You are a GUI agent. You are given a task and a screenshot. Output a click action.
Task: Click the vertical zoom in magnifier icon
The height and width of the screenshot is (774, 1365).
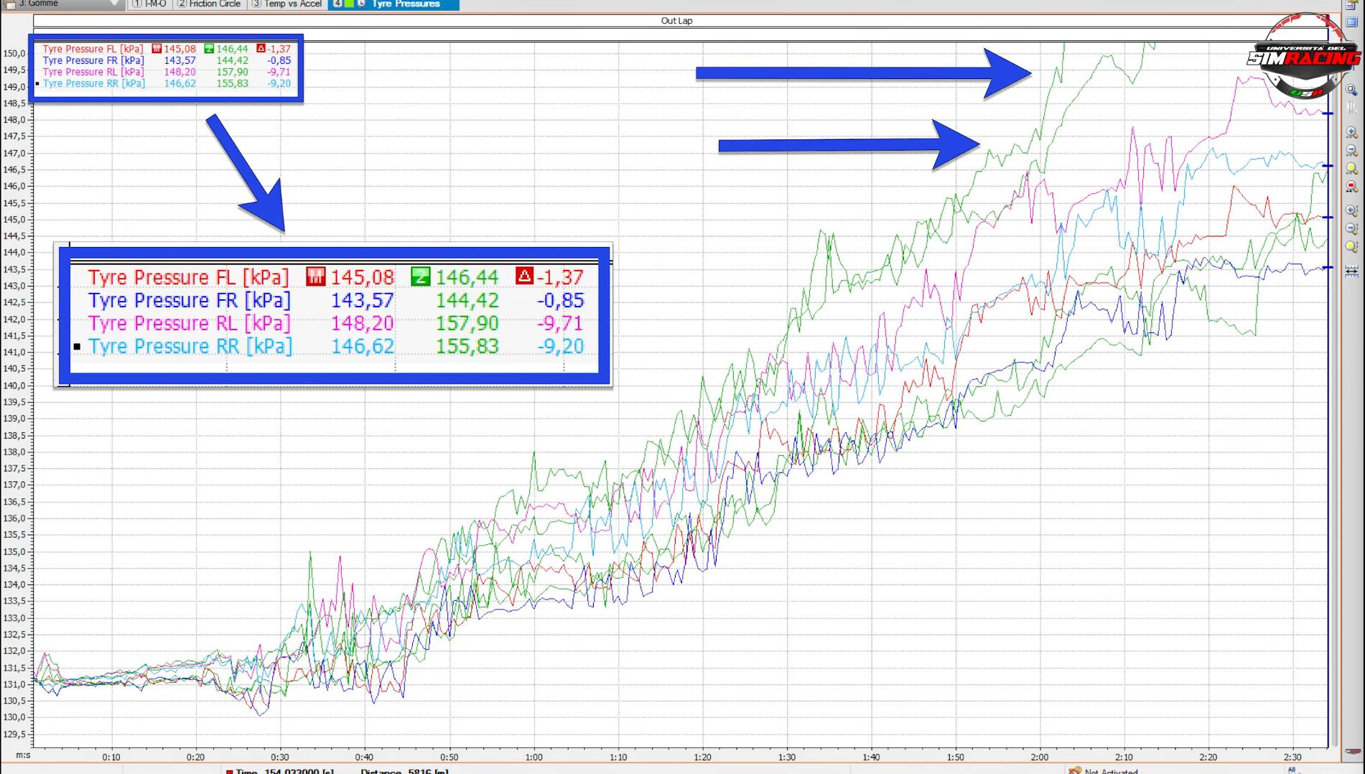click(1351, 211)
